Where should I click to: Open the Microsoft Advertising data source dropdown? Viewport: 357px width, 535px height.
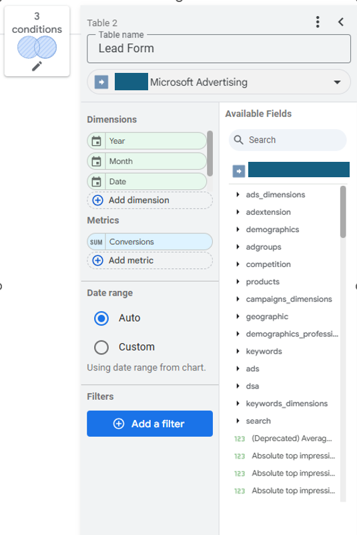click(219, 82)
